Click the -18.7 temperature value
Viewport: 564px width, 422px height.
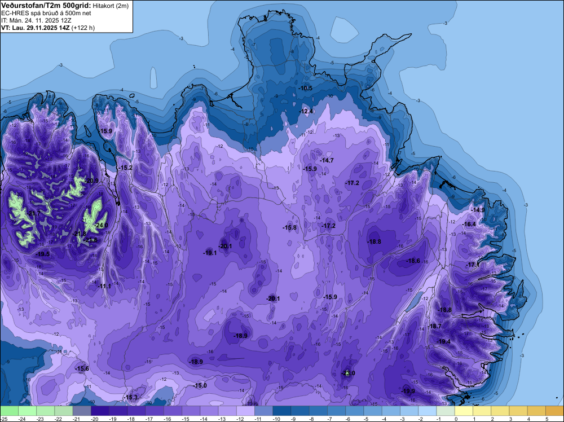click(x=434, y=326)
